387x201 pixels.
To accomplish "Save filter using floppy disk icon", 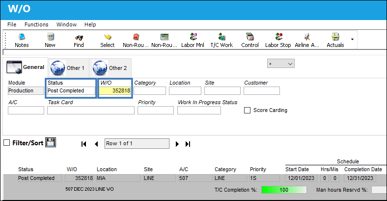I will point(51,142).
